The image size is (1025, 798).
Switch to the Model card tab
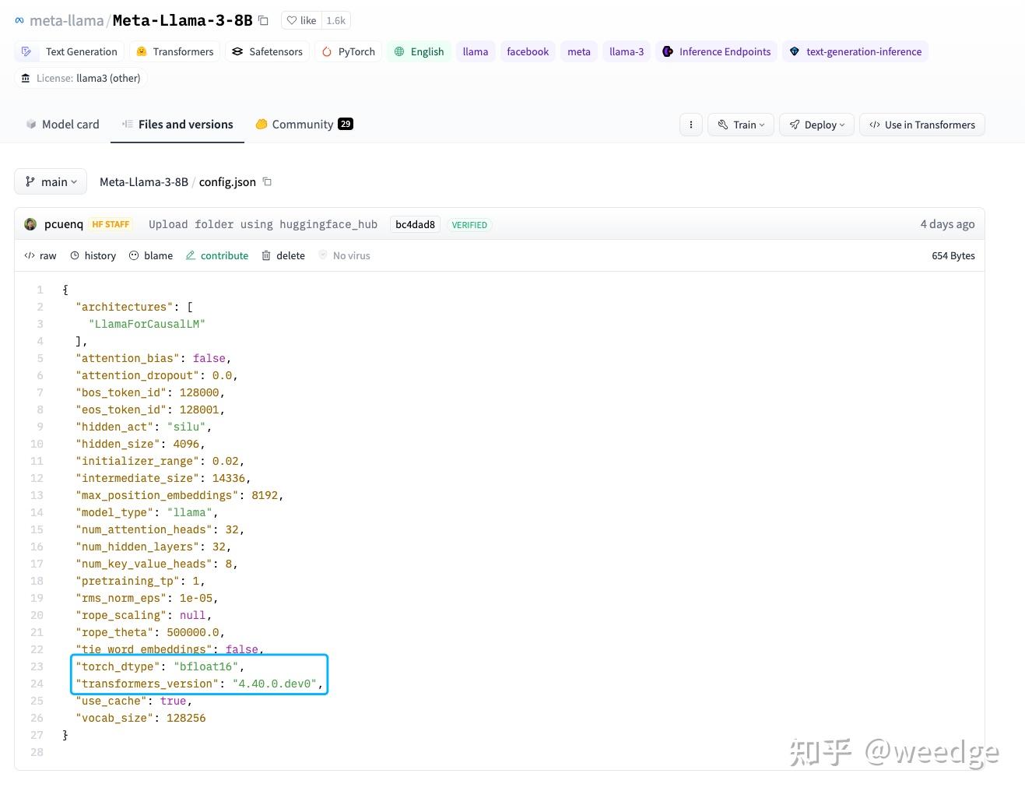point(62,124)
